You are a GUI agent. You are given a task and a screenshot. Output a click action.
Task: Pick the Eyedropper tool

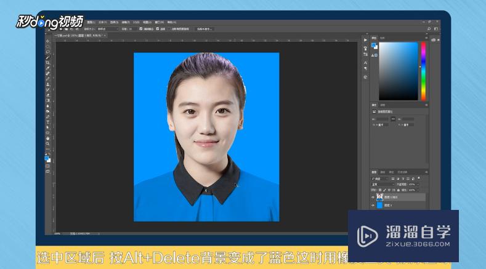tap(48, 68)
